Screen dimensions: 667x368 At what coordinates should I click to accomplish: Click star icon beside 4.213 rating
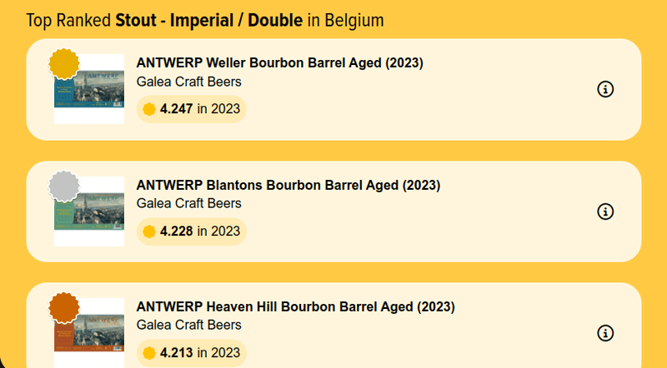point(149,353)
